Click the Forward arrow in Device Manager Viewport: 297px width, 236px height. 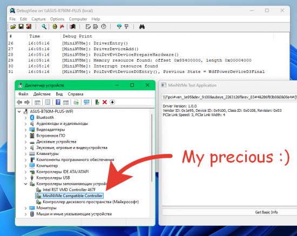click(x=27, y=102)
